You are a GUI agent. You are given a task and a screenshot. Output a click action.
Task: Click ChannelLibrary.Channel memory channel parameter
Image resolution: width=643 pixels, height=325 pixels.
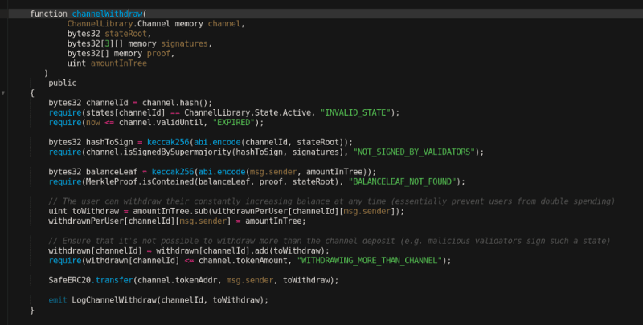(156, 24)
